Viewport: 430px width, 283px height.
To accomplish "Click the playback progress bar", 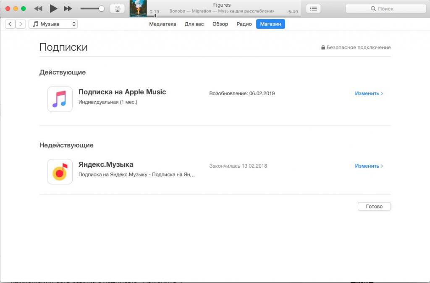I will click(x=224, y=16).
